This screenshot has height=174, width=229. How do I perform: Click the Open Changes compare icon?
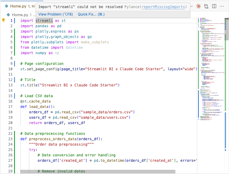pyautogui.click(x=206, y=6)
